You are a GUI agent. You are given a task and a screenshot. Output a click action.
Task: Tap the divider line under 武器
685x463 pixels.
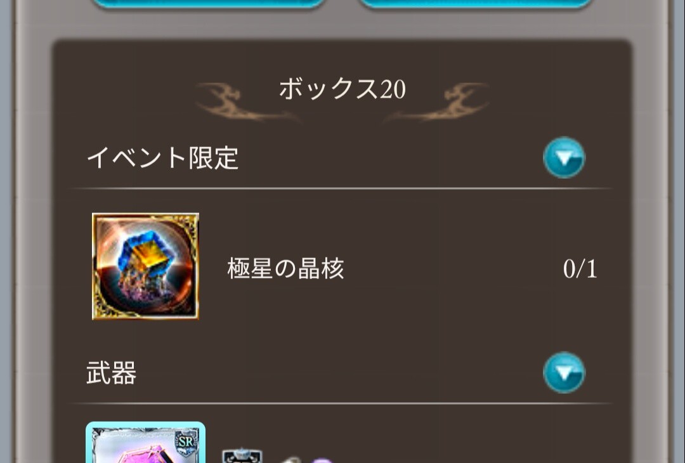point(342,403)
